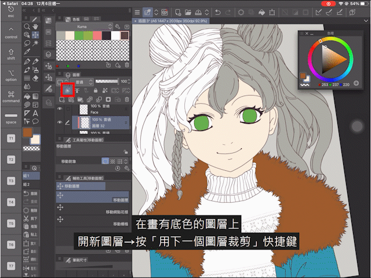This screenshot has height=278, width=371.
Task: Click the New canvas icon in command bar
Action: pos(178,12)
